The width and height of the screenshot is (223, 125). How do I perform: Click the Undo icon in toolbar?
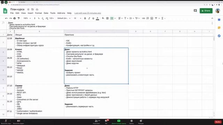coord(6,18)
